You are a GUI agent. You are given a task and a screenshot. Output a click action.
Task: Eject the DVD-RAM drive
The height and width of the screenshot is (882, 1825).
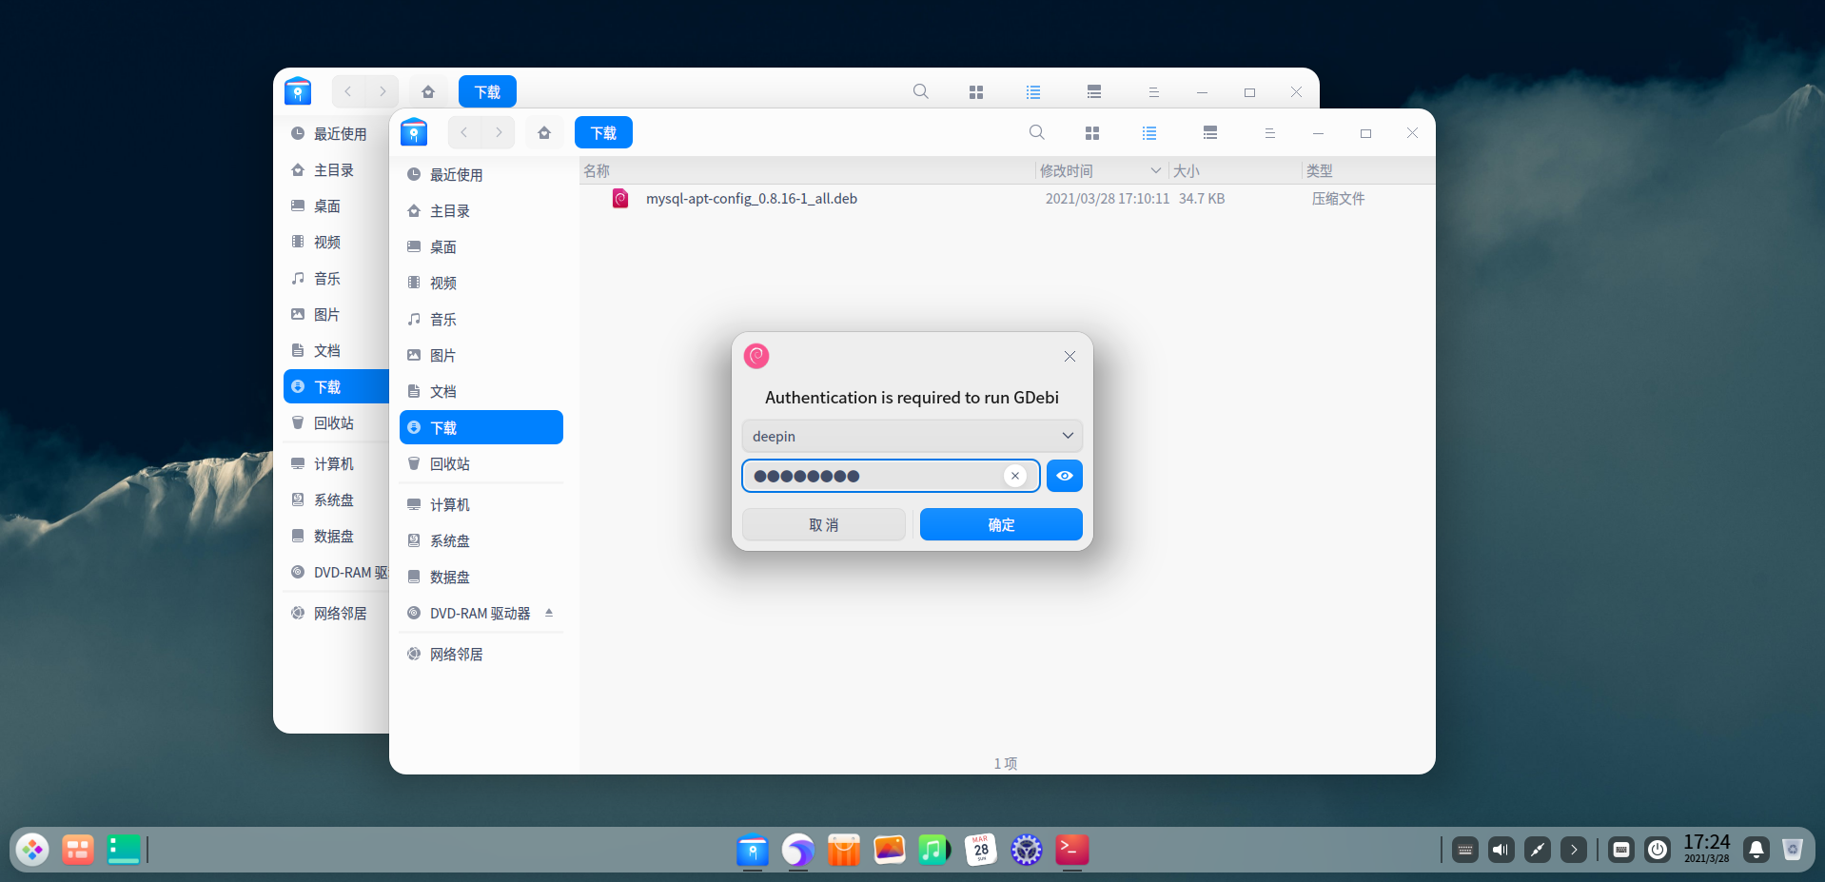click(549, 613)
